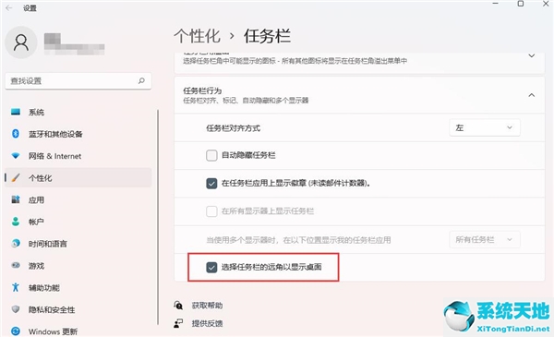Click the 当使用多个显示器时 option label
Image resolution: width=554 pixels, height=337 pixels.
pos(298,240)
